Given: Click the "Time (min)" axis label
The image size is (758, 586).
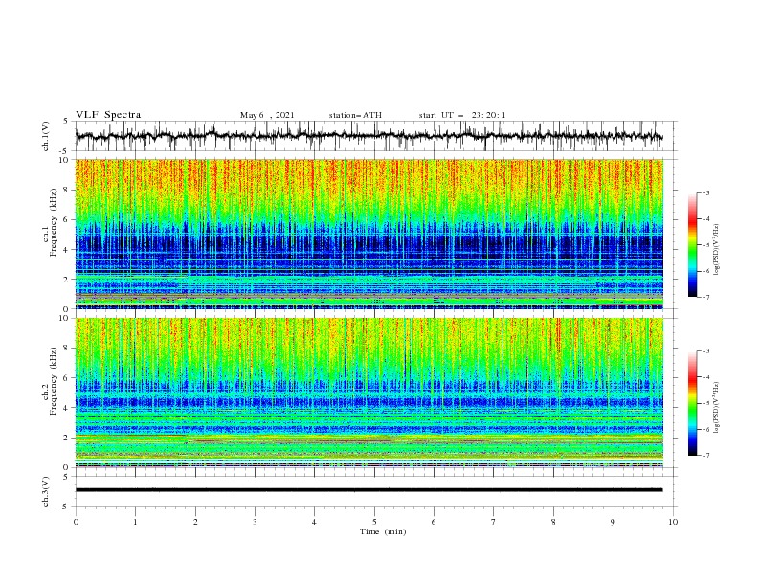Looking at the screenshot, I should pos(383,531).
